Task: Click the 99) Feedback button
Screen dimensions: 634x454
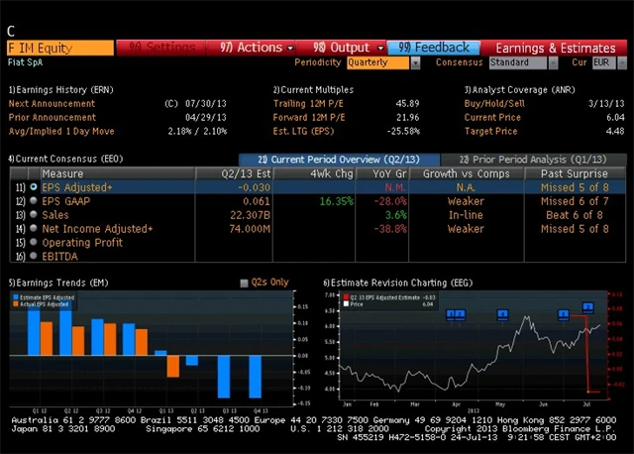Action: point(434,48)
